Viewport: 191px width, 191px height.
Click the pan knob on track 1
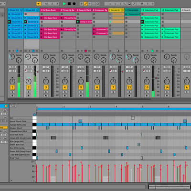point(12,81)
